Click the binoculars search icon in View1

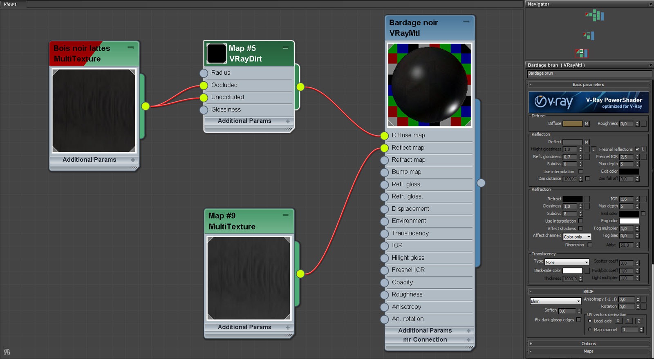coord(7,352)
